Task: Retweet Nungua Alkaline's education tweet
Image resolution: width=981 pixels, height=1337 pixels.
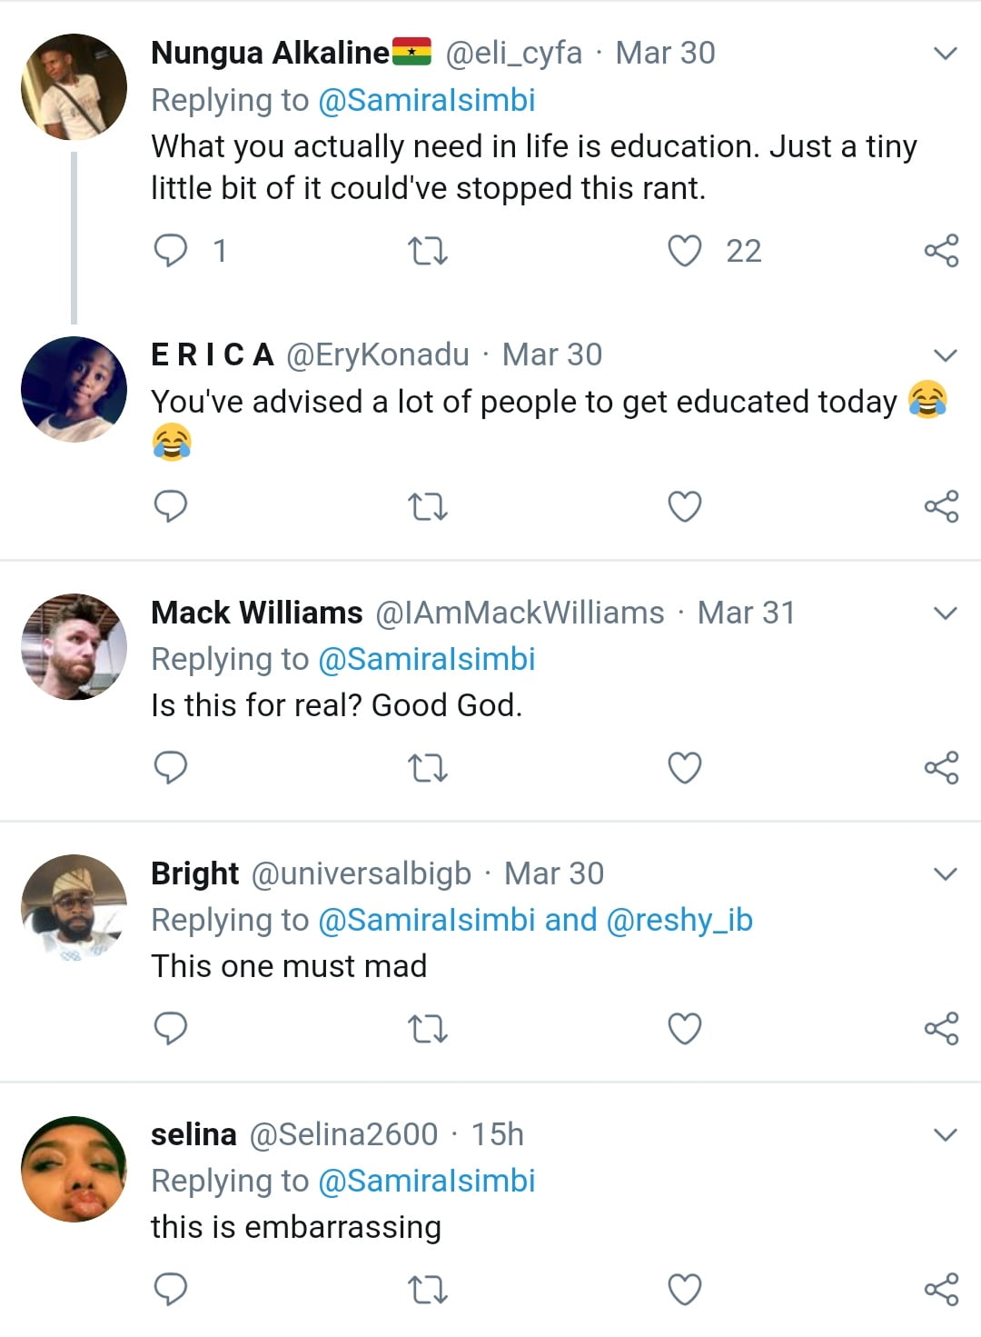Action: point(427,251)
